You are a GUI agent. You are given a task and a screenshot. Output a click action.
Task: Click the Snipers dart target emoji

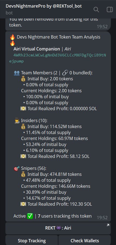(x=17, y=168)
